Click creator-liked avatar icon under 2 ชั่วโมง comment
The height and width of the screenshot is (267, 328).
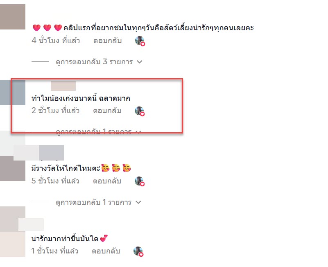[140, 111]
